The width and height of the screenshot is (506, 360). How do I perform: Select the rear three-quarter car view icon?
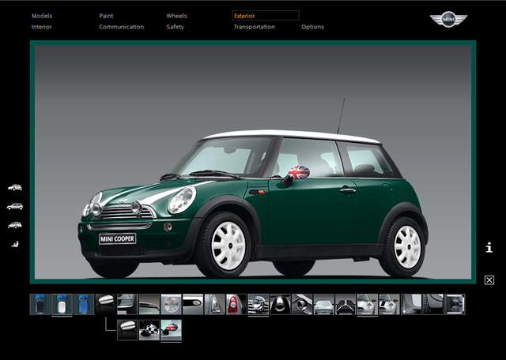pyautogui.click(x=14, y=225)
